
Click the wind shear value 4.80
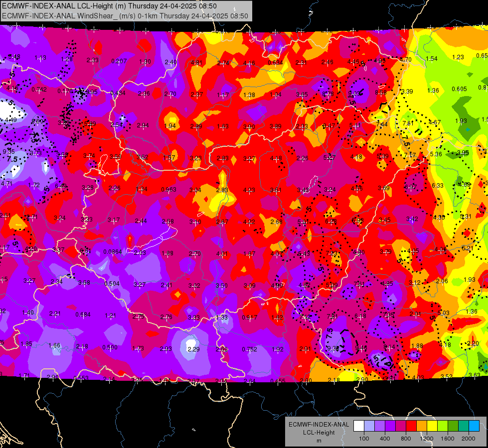(358, 252)
